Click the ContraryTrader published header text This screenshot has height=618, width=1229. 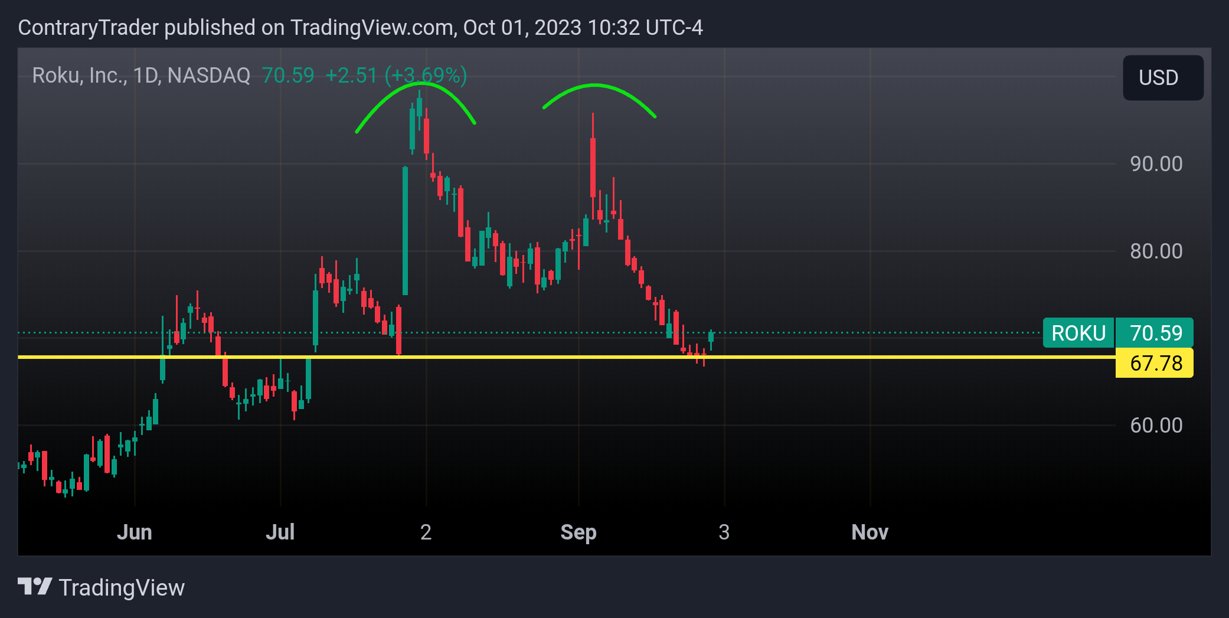[360, 28]
